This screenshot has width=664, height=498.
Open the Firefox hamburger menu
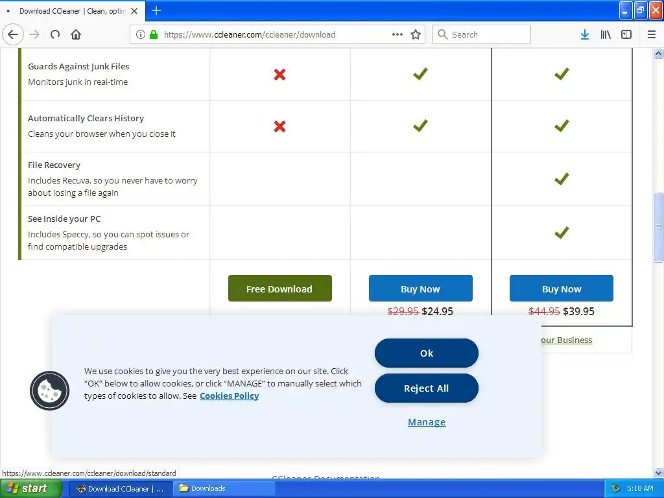tap(652, 34)
